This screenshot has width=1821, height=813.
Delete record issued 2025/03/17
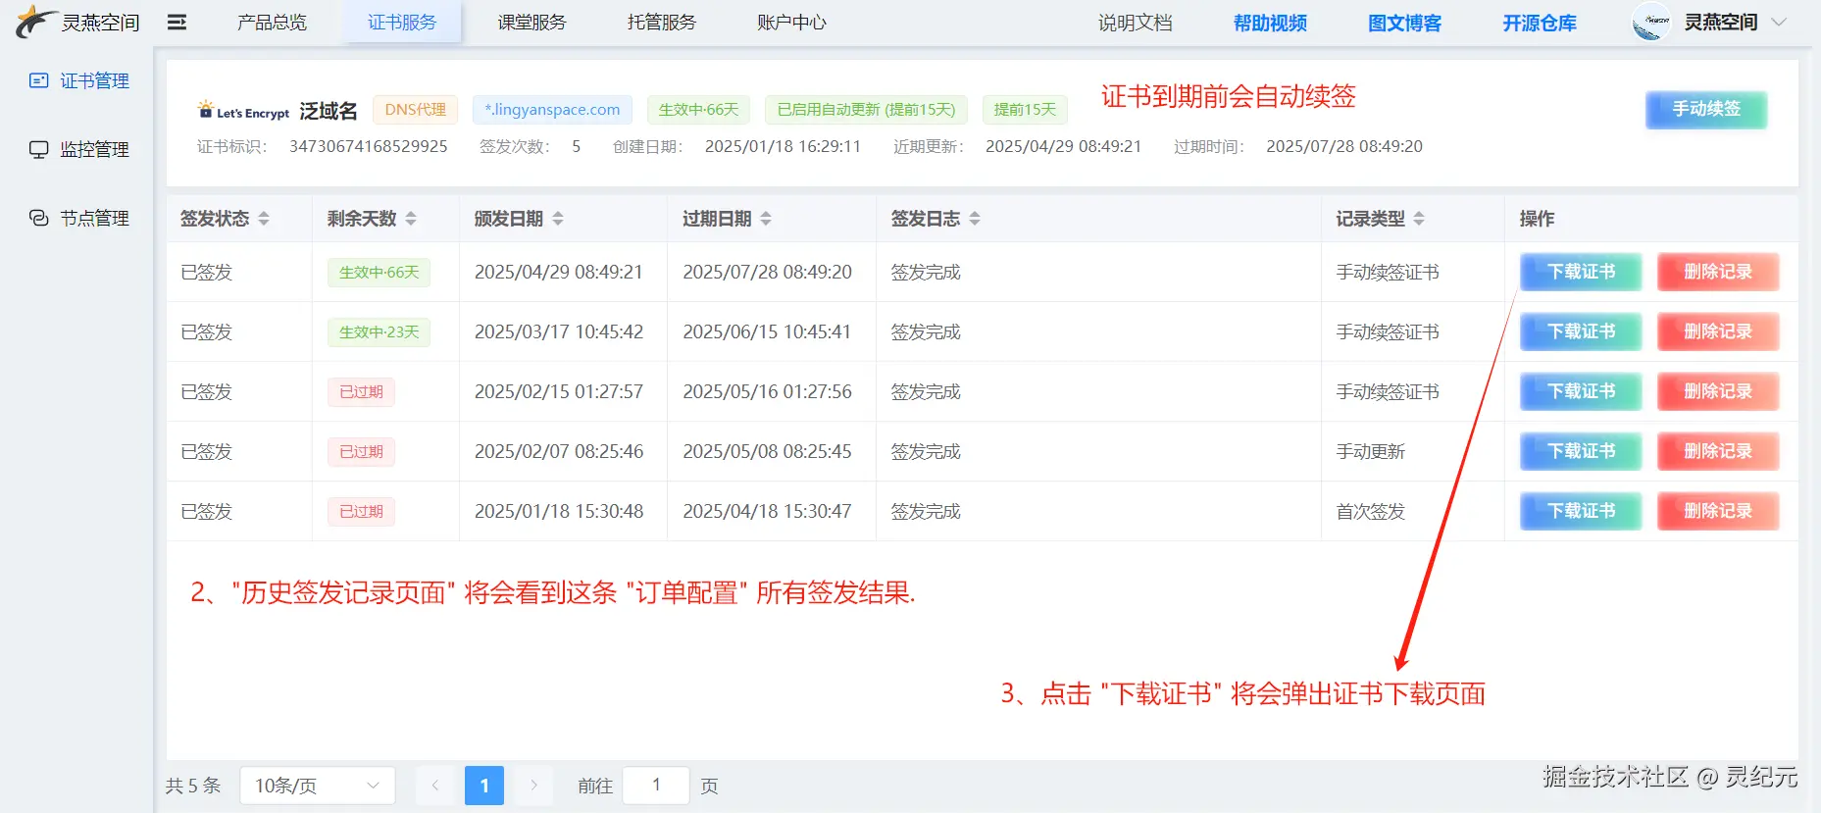pyautogui.click(x=1718, y=331)
